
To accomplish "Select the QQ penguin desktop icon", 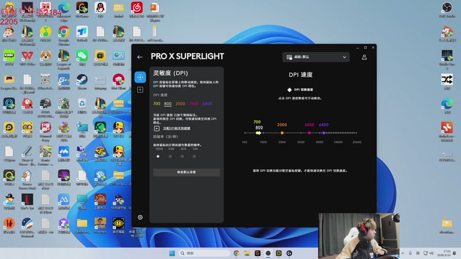I will (100, 10).
